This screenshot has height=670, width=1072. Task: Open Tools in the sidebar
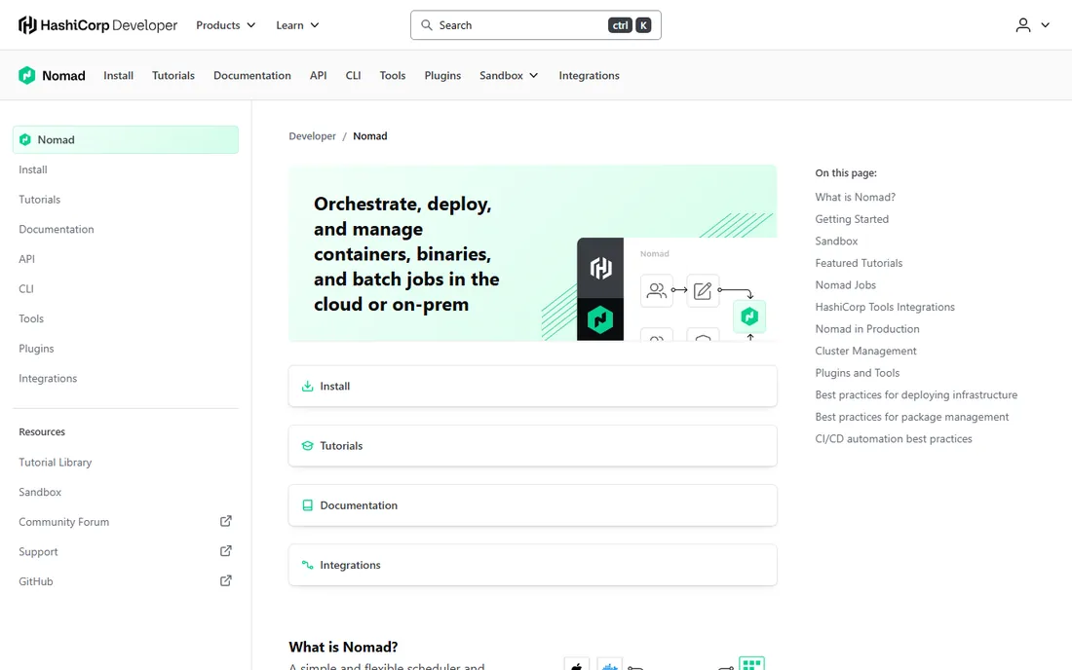coord(31,318)
